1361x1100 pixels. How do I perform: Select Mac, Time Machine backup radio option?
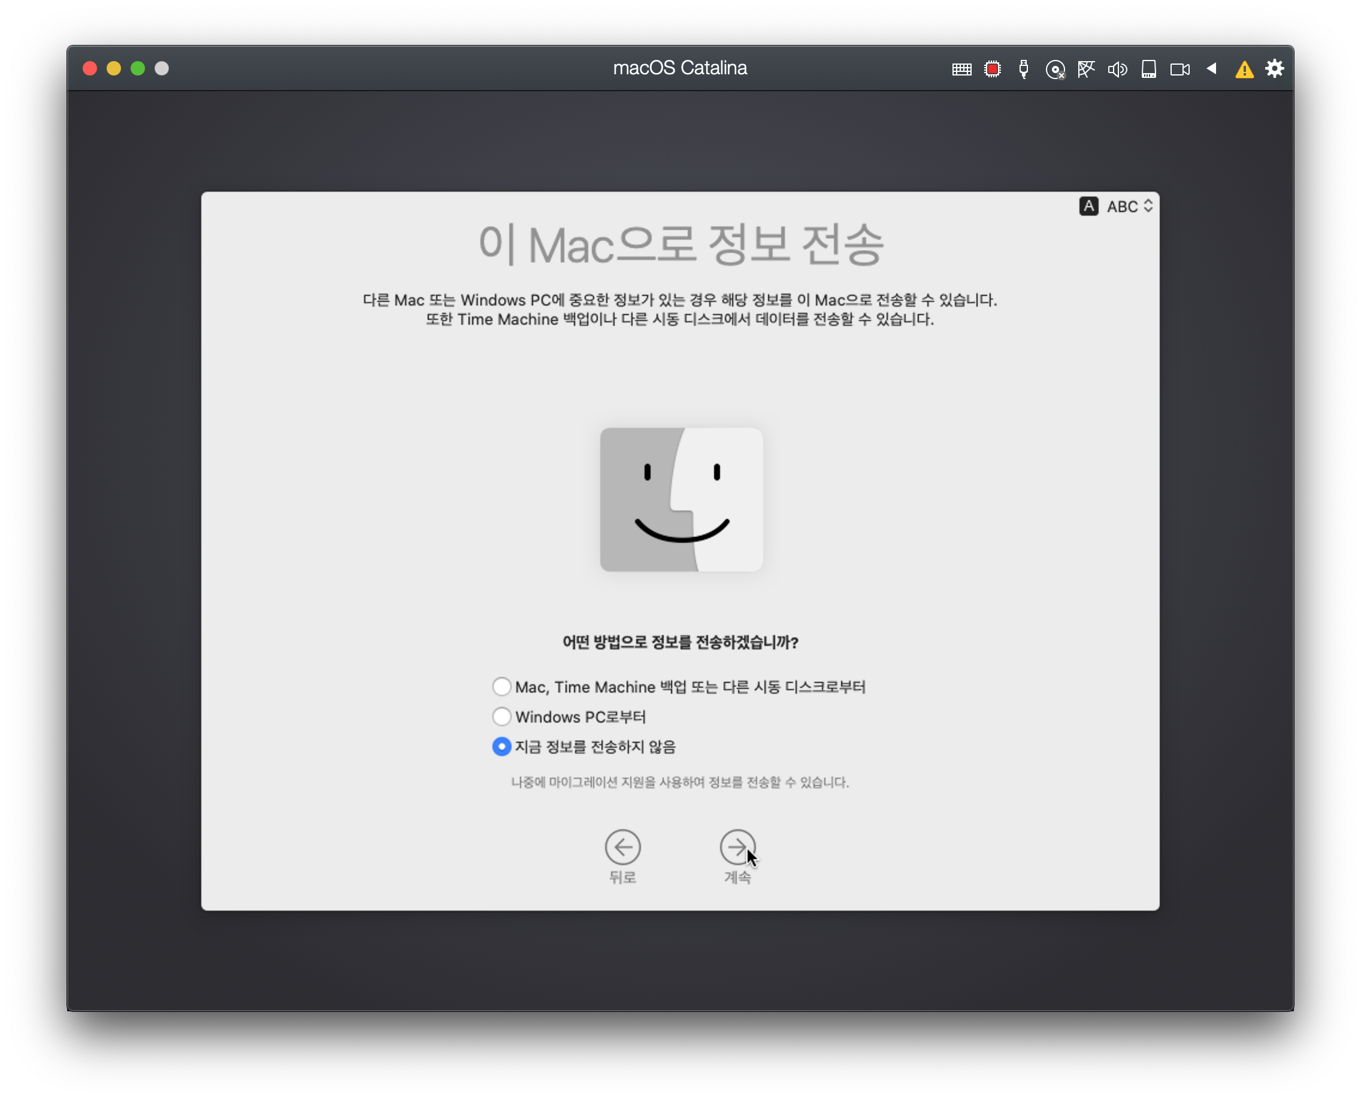(x=502, y=686)
